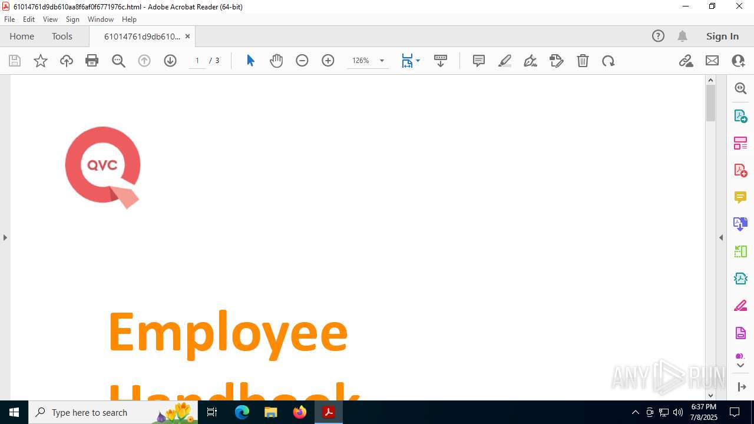Open the Edit menu
754x424 pixels.
tap(29, 19)
